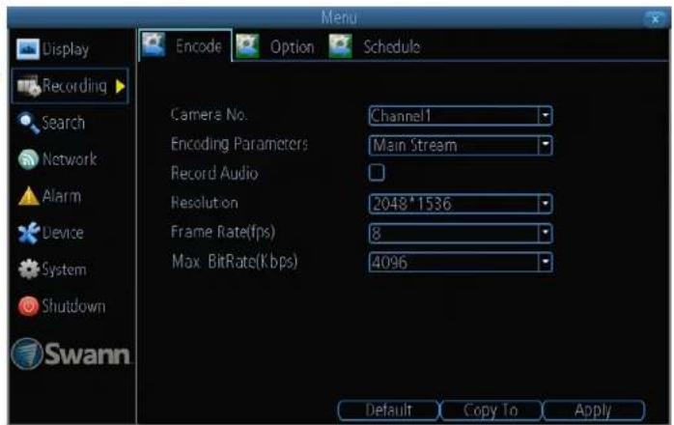
Task: Click the red Shutdown power icon
Action: point(28,306)
